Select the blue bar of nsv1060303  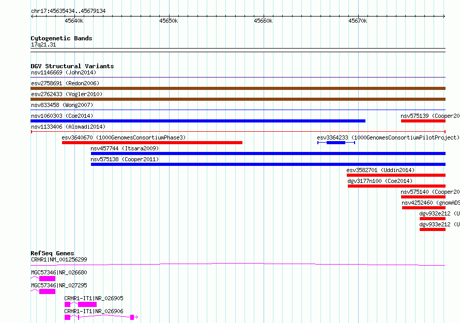point(198,121)
